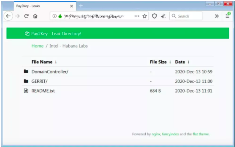Open the hamburger application menu
The height and width of the screenshot is (147, 235).
pos(227,16)
